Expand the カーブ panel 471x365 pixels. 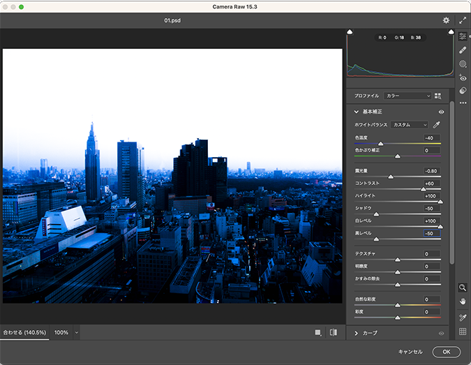click(357, 334)
